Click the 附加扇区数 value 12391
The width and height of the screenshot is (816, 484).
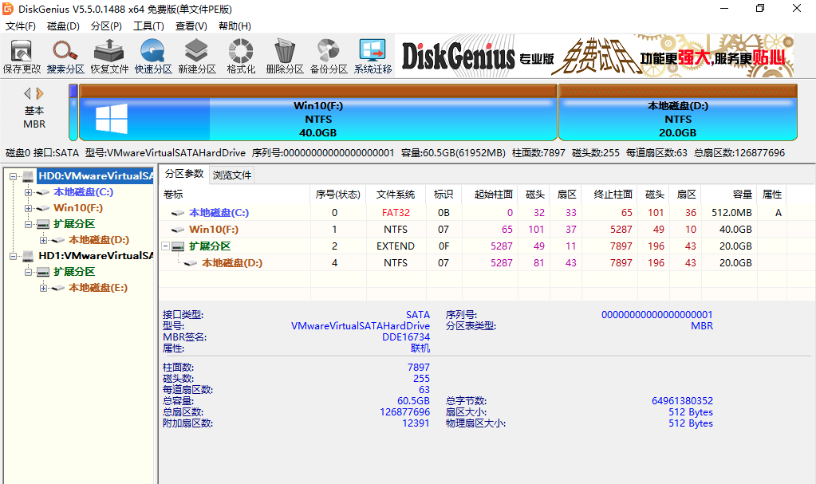416,423
